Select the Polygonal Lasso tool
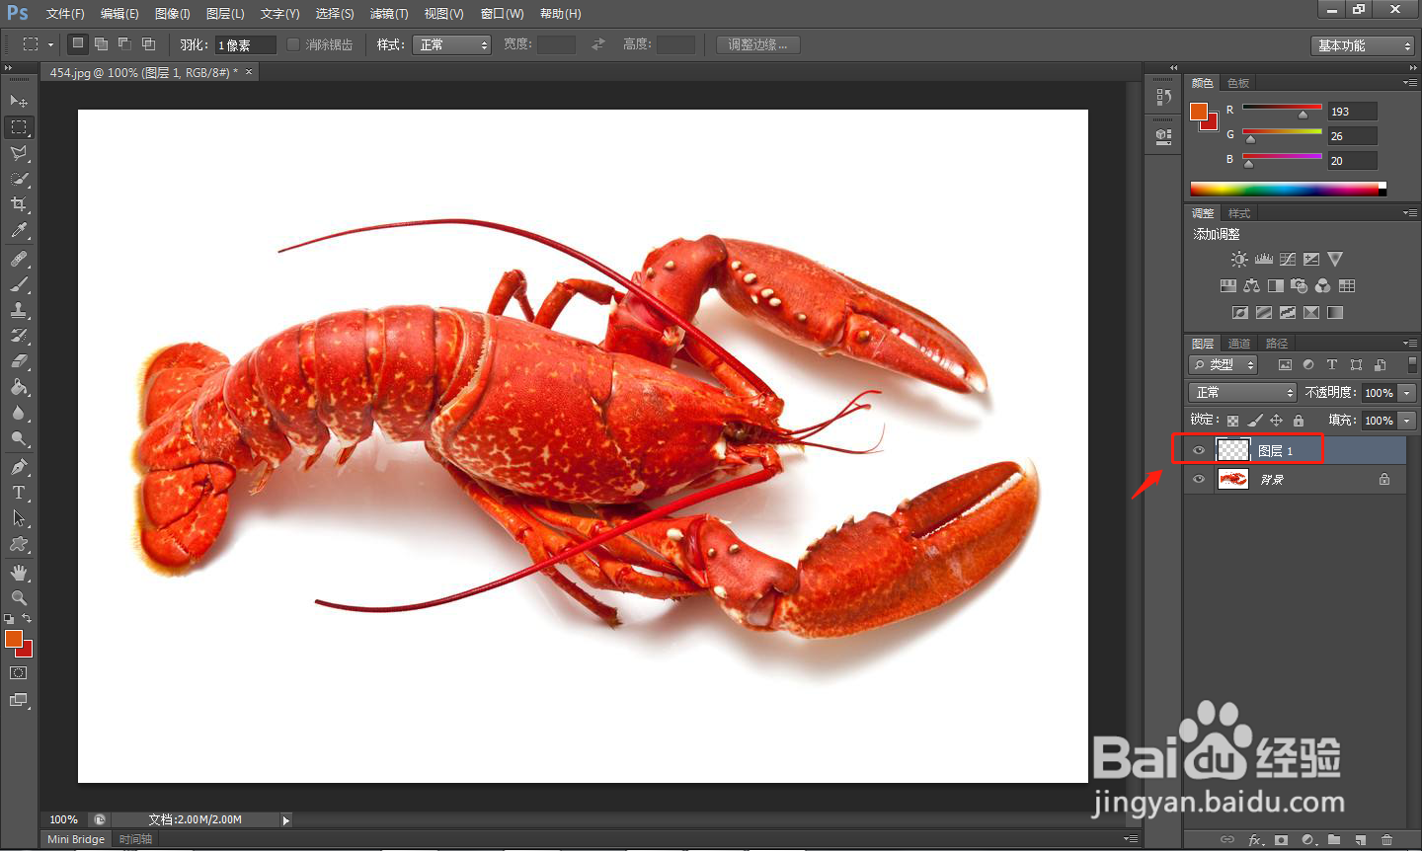 point(19,153)
